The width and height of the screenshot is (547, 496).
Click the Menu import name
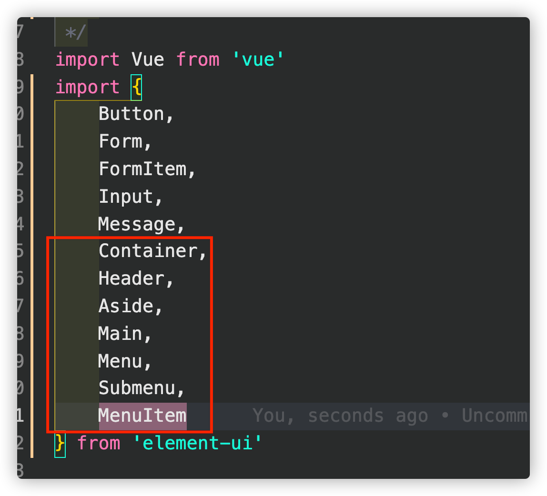click(121, 361)
